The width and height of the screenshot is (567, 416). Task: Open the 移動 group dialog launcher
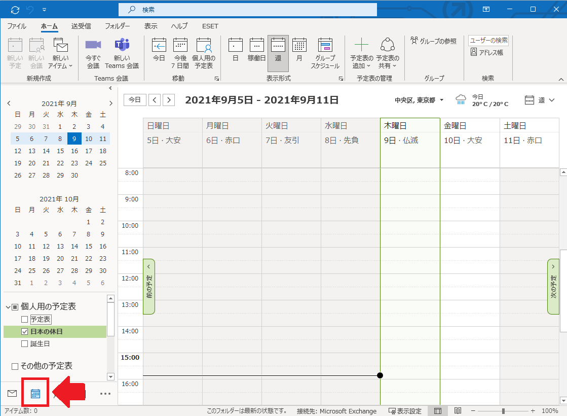tap(217, 79)
